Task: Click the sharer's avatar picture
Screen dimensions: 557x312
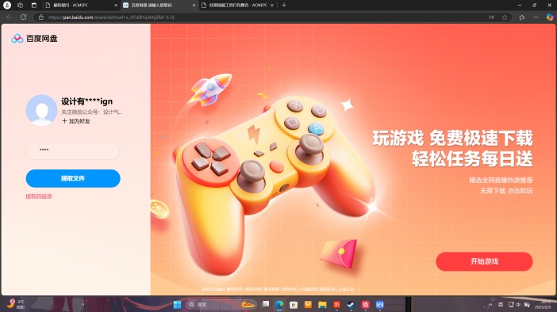Action: pyautogui.click(x=41, y=110)
